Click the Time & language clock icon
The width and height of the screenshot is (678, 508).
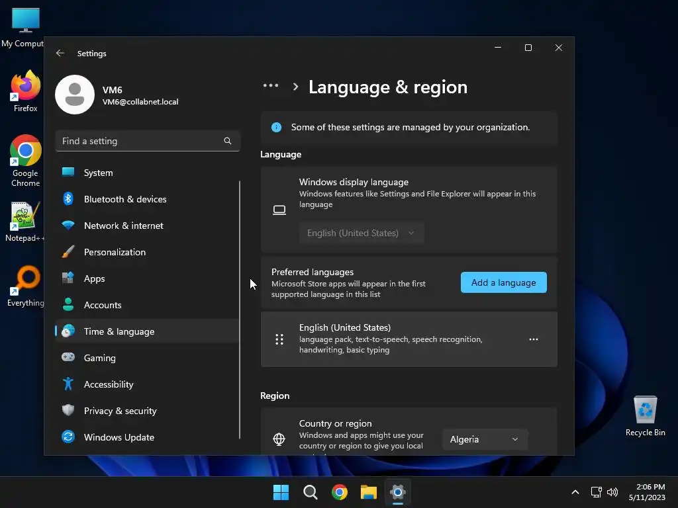[68, 331]
